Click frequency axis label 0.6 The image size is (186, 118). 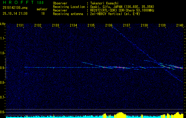pos(2,112)
